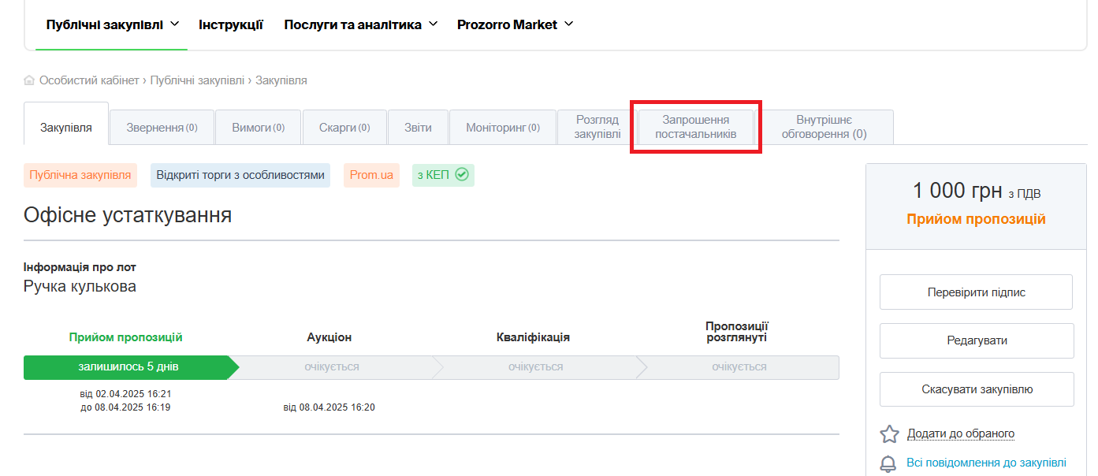Open Послуги та аналітика dropdown
Viewport: 1098px width, 476px height.
360,24
